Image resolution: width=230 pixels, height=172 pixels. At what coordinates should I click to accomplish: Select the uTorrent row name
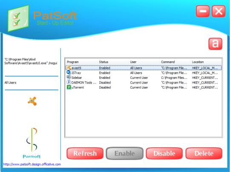78,87
